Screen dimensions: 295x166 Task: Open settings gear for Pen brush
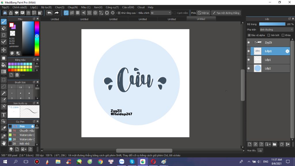[x=33, y=126]
